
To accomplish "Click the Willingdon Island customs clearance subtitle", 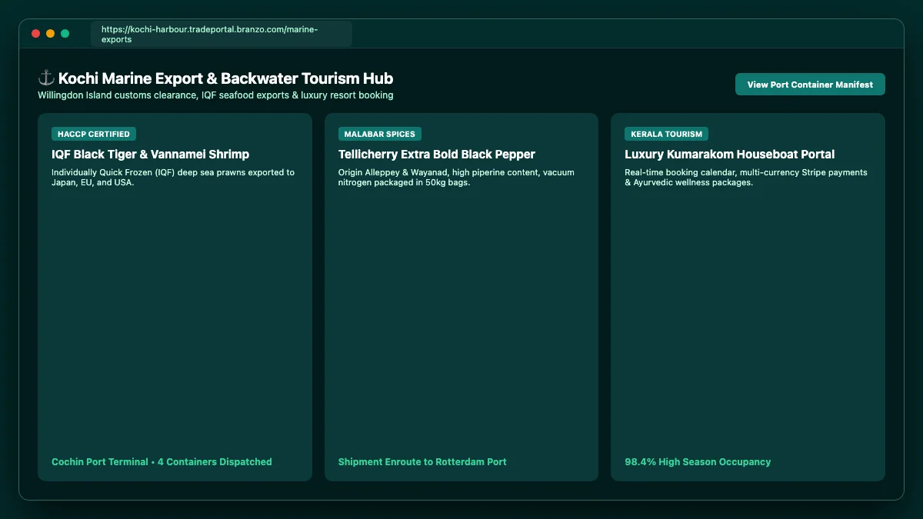I will point(215,95).
